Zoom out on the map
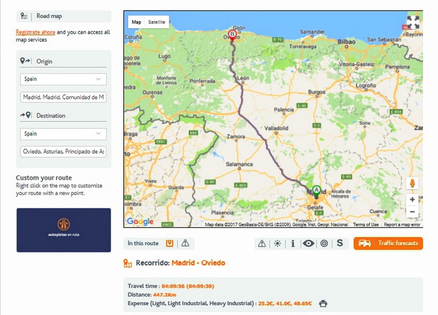The width and height of the screenshot is (438, 315). tap(412, 212)
